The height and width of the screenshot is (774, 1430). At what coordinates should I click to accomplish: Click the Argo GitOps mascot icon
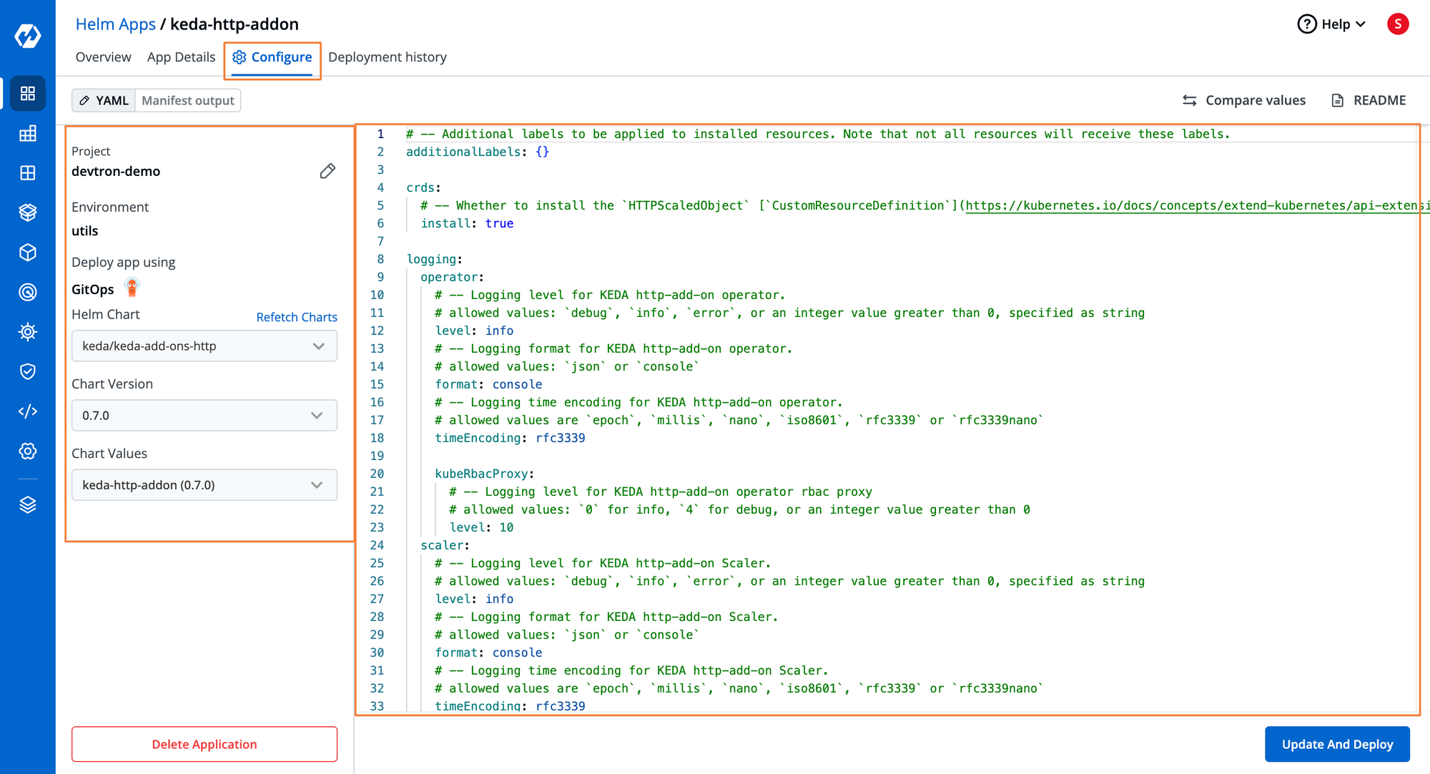132,288
